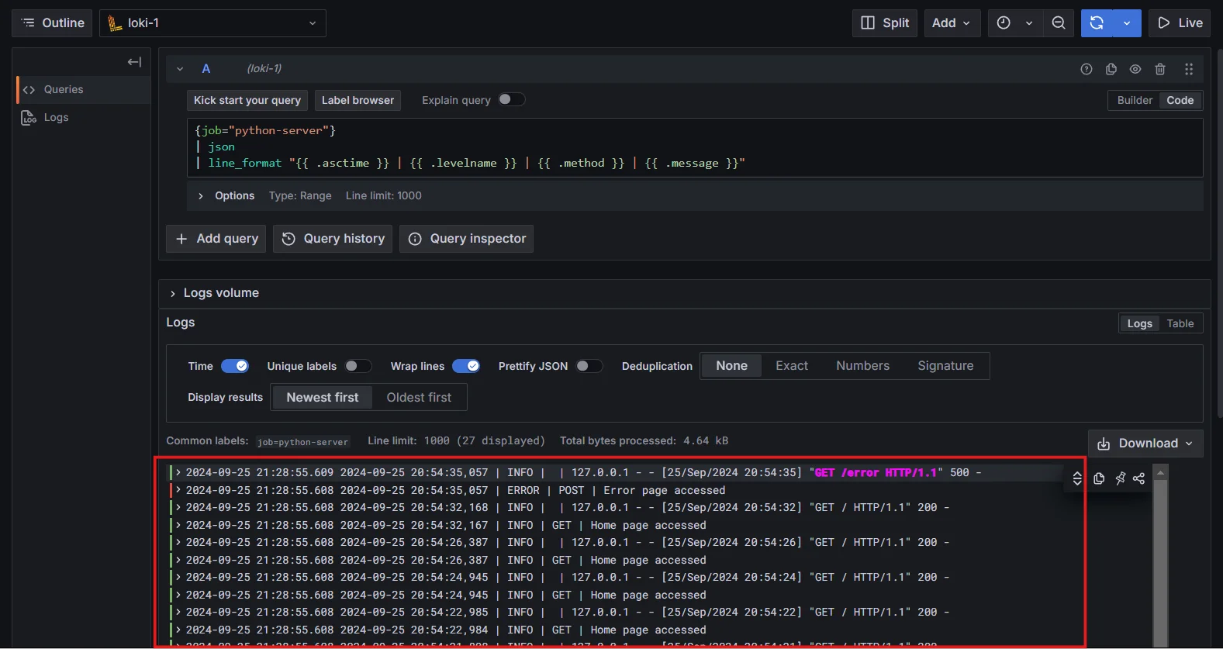Delete query A with trash icon
This screenshot has height=649, width=1223.
coord(1160,69)
